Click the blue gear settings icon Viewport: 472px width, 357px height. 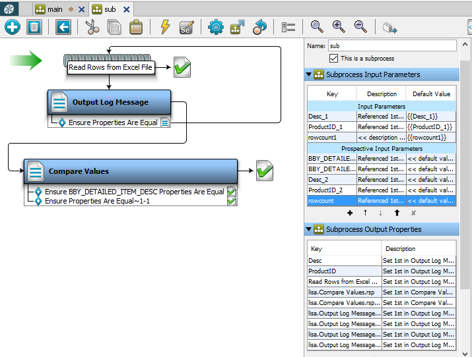(216, 27)
